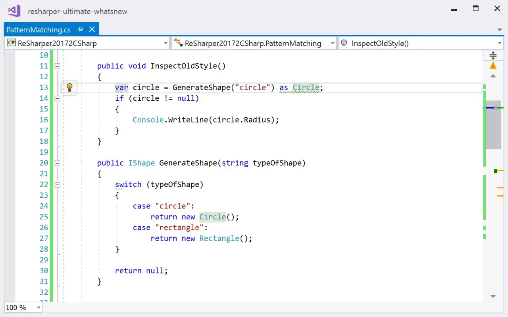Click the ReSharper warning status indicator
508x317 pixels.
tap(493, 65)
